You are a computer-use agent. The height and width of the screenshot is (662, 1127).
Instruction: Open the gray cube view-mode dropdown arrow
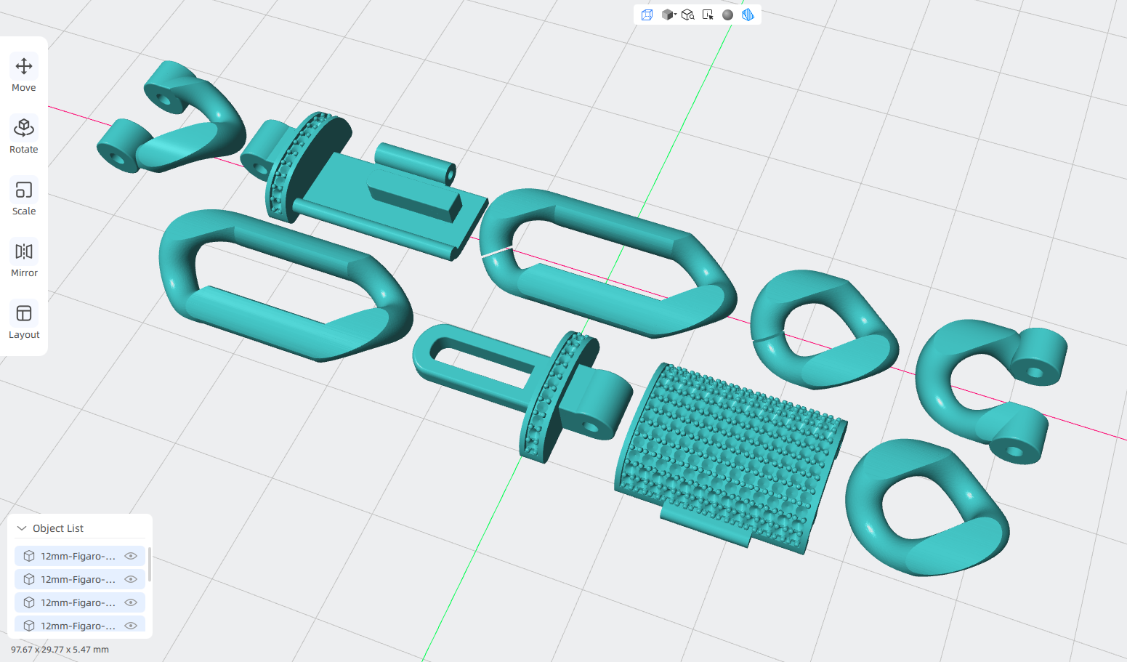click(x=676, y=14)
